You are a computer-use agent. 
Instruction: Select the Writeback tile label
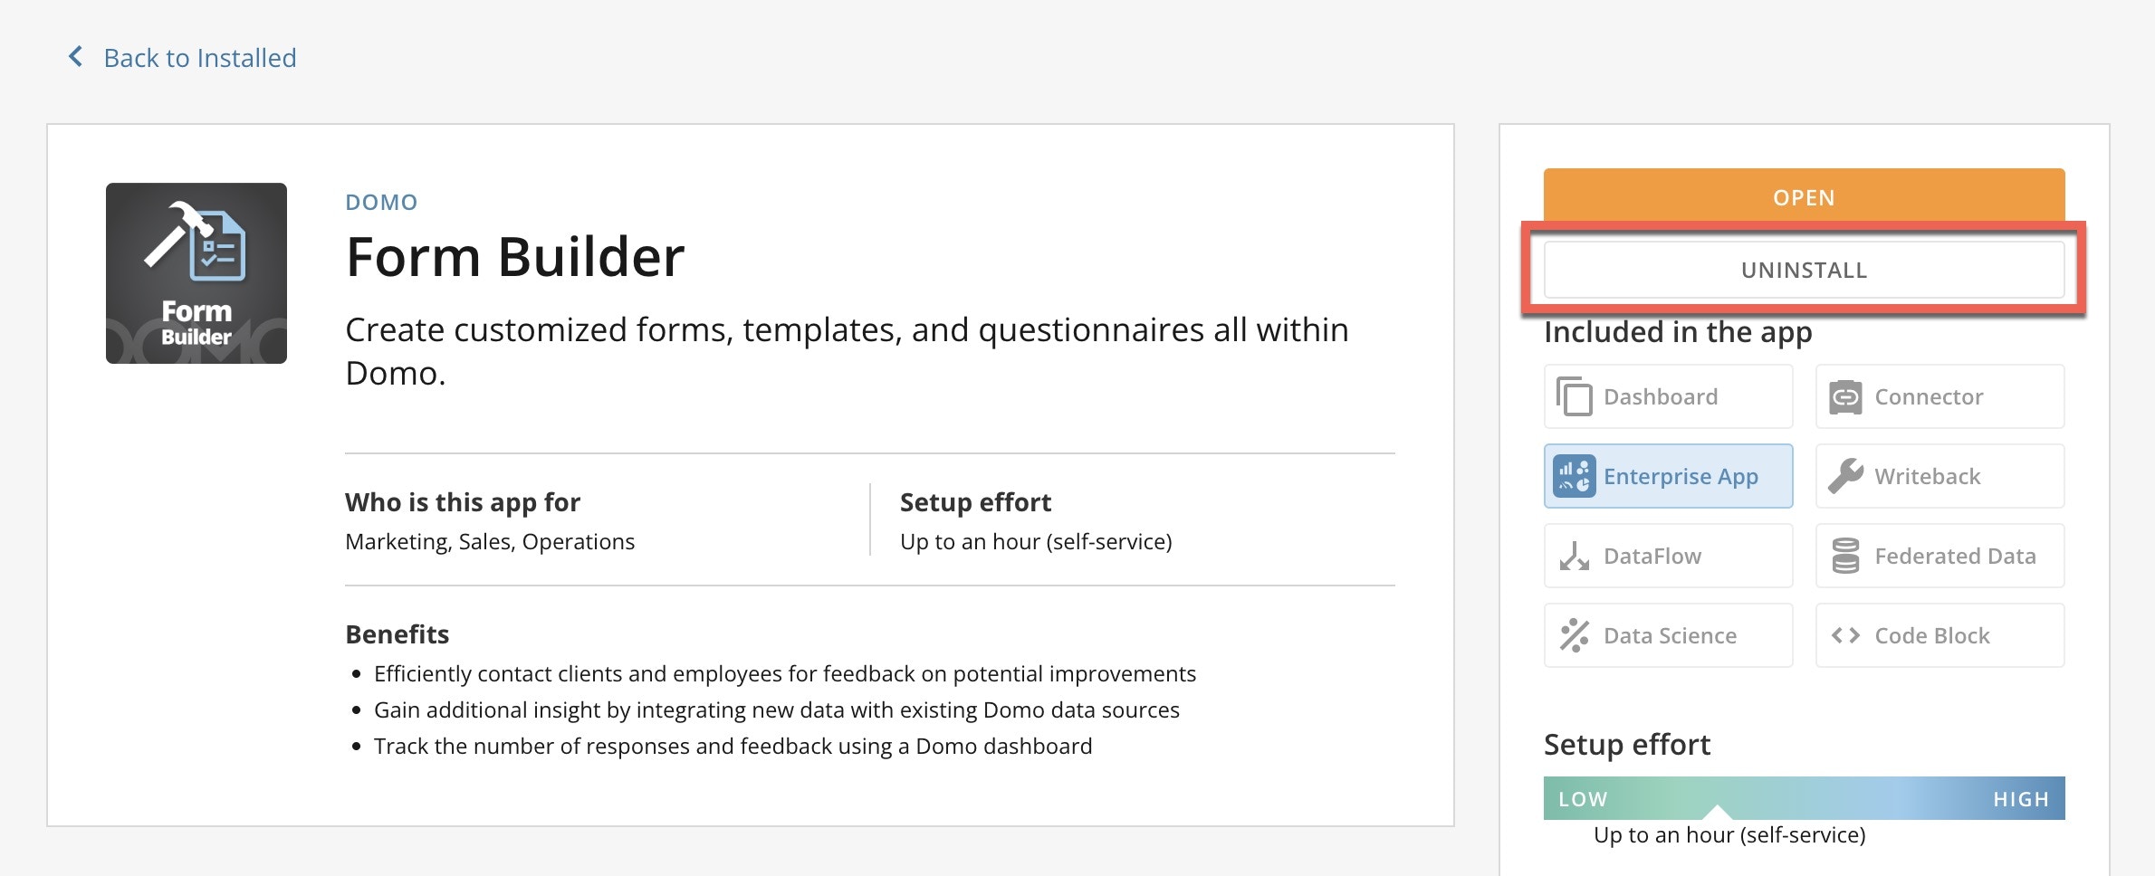click(x=1927, y=476)
